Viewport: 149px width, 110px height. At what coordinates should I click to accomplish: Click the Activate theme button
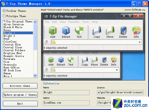point(20,86)
